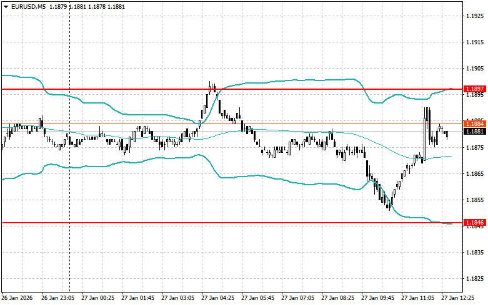This screenshot has height=305, width=488.
Task: Select the red 1.1846 price label
Action: tap(475, 223)
